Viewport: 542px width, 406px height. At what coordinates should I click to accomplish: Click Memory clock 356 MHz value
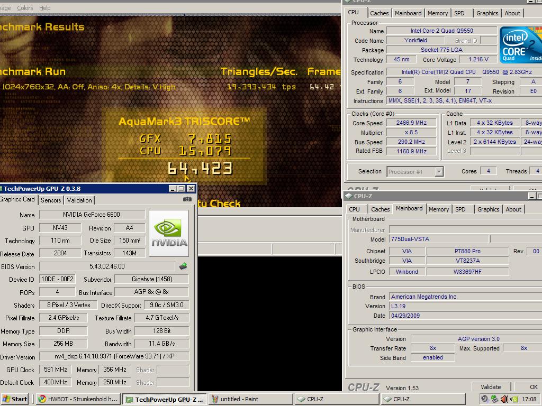115,370
